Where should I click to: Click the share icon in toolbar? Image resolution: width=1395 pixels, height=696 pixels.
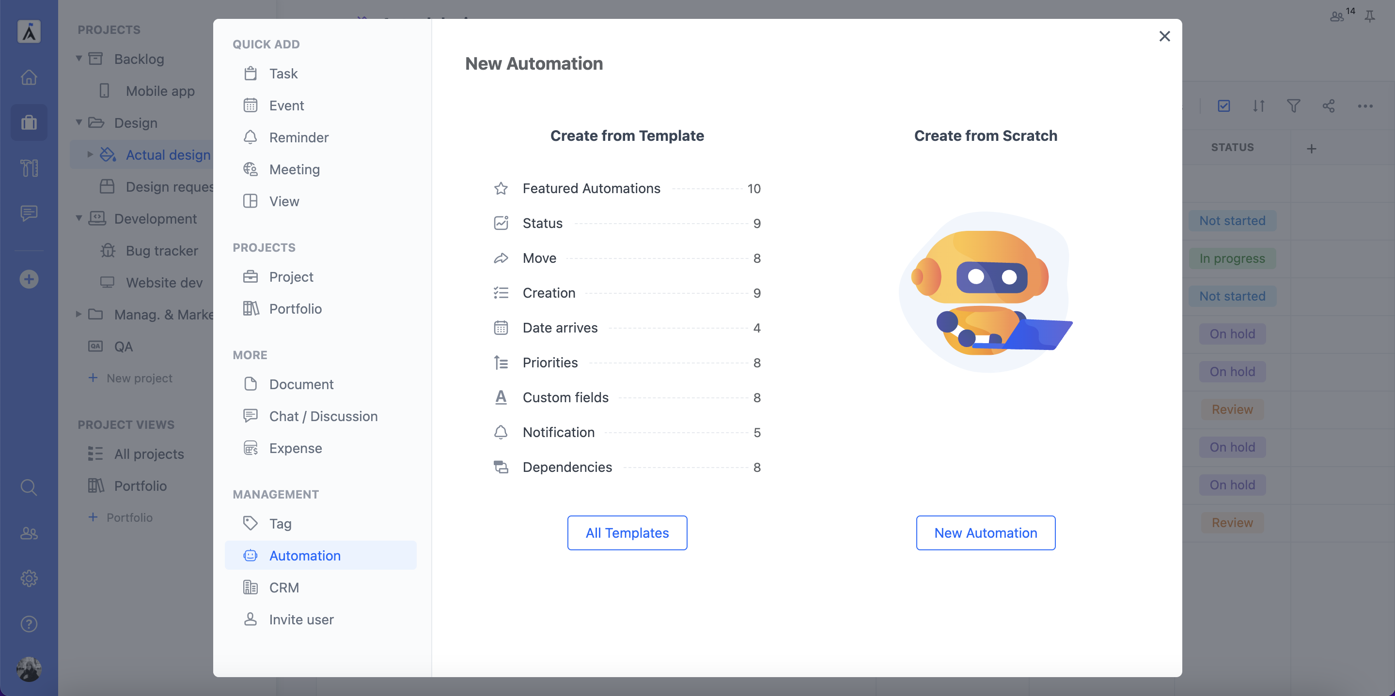[x=1329, y=106]
